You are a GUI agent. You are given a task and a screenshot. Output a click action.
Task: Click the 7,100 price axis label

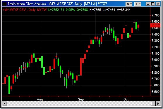tap(155, 53)
